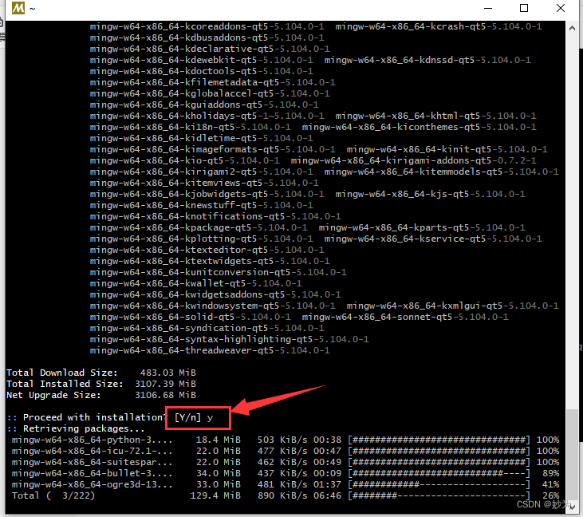
Task: Click 'mingw-w64-x86_64-syntax-highlighting-qt5' package name
Action: (x=201, y=339)
